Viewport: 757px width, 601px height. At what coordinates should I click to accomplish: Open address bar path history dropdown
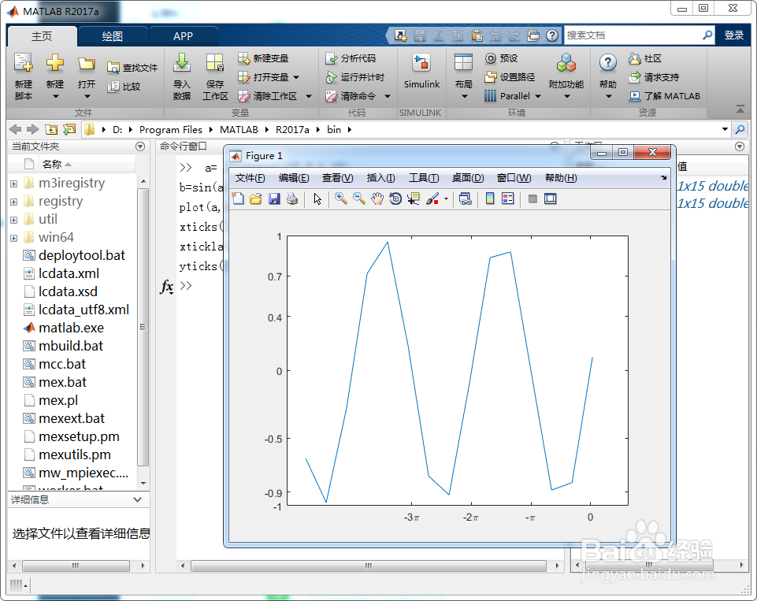pyautogui.click(x=725, y=129)
